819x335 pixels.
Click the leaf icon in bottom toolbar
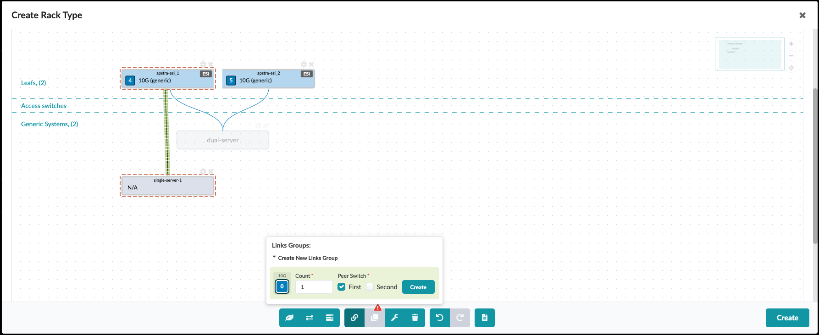pos(289,318)
